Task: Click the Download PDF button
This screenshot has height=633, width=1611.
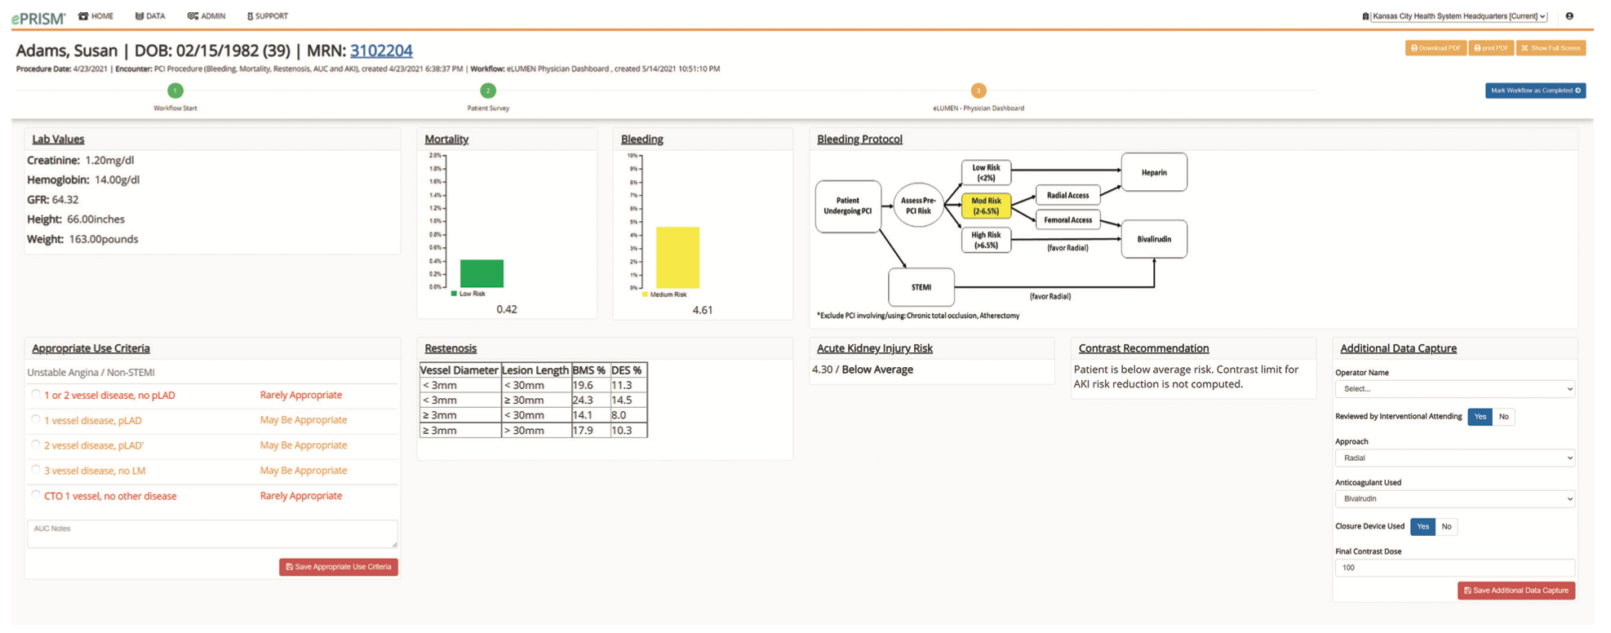Action: (x=1436, y=48)
